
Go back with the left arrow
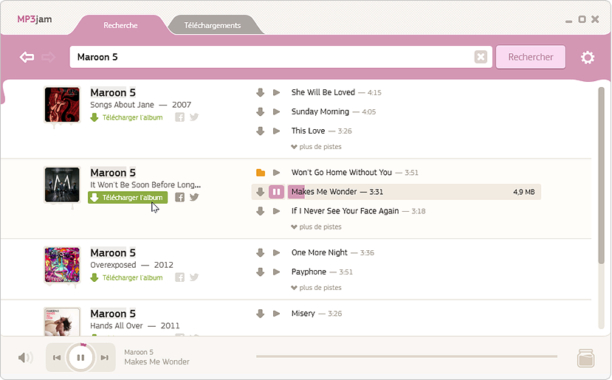point(27,57)
